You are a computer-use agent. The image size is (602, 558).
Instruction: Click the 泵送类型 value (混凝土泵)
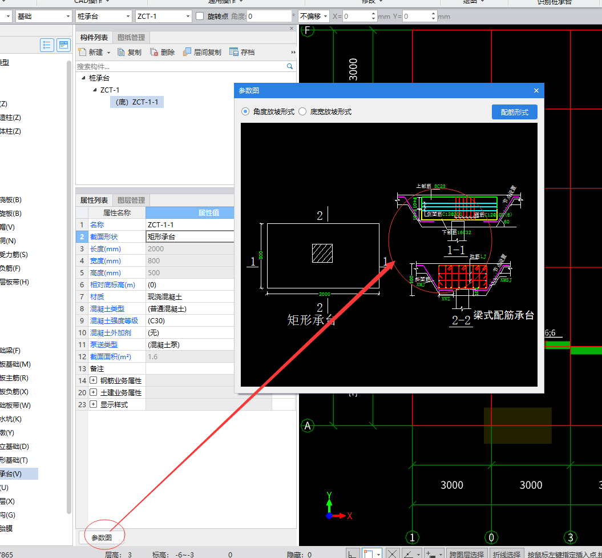click(x=190, y=345)
